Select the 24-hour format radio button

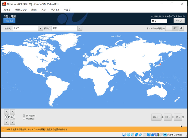[24, 116]
